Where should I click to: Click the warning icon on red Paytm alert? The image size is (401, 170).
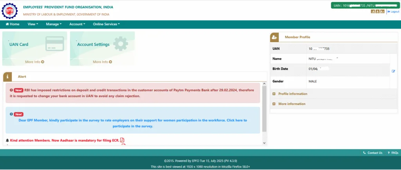click(x=11, y=90)
